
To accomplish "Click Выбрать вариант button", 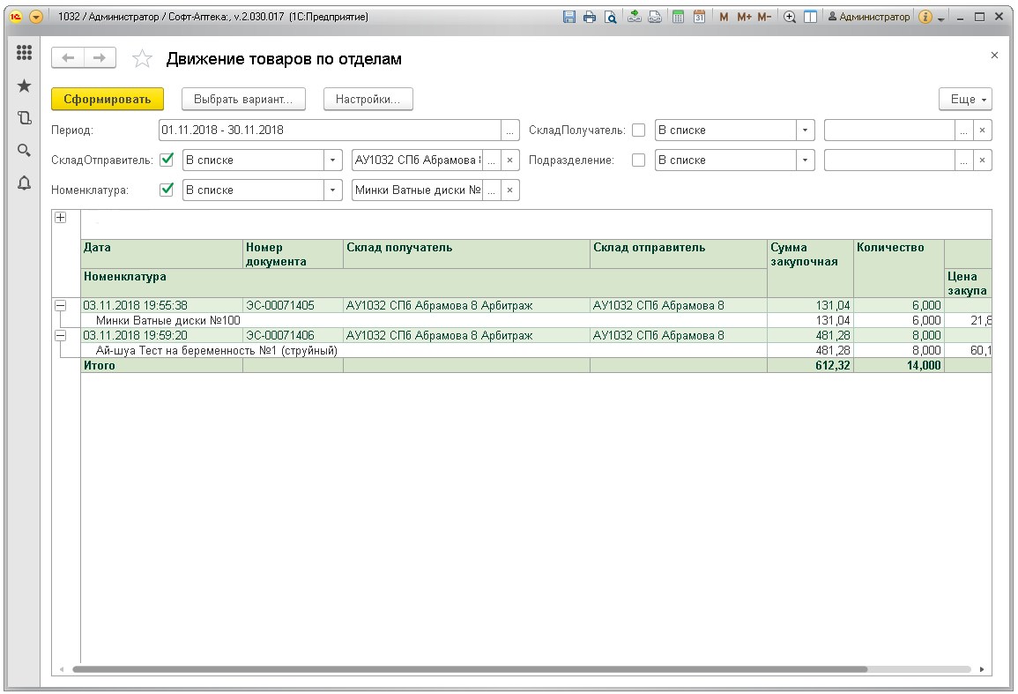I will [243, 100].
